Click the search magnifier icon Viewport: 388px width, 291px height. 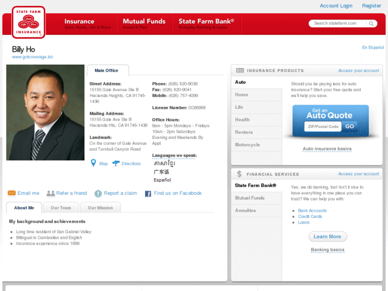click(371, 23)
